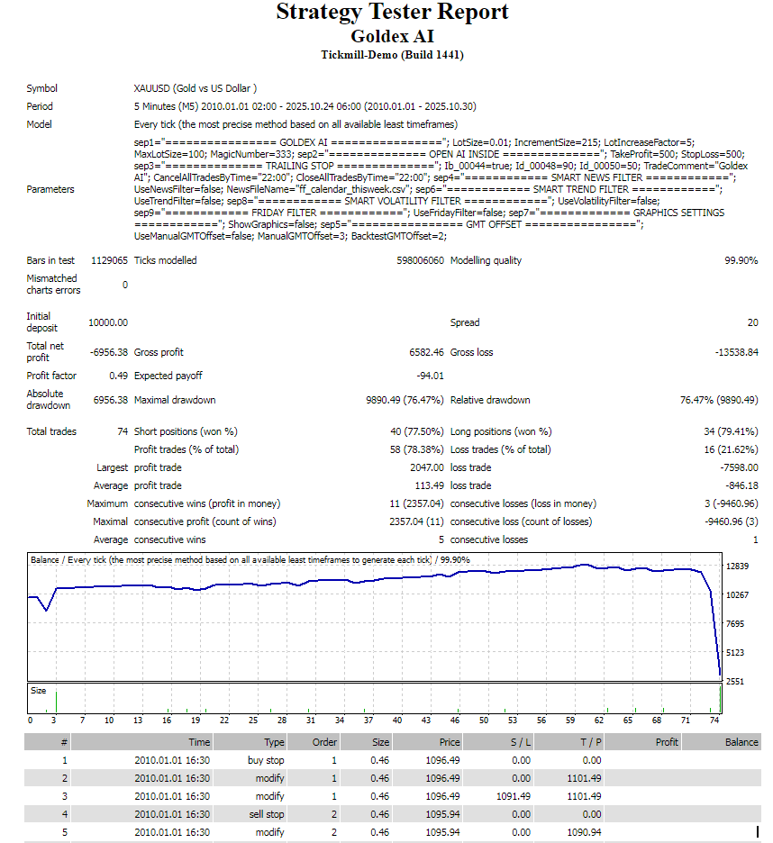Screen dimensions: 773x843
Task: Click the 12839 label on the balance chart axis
Action: [738, 566]
